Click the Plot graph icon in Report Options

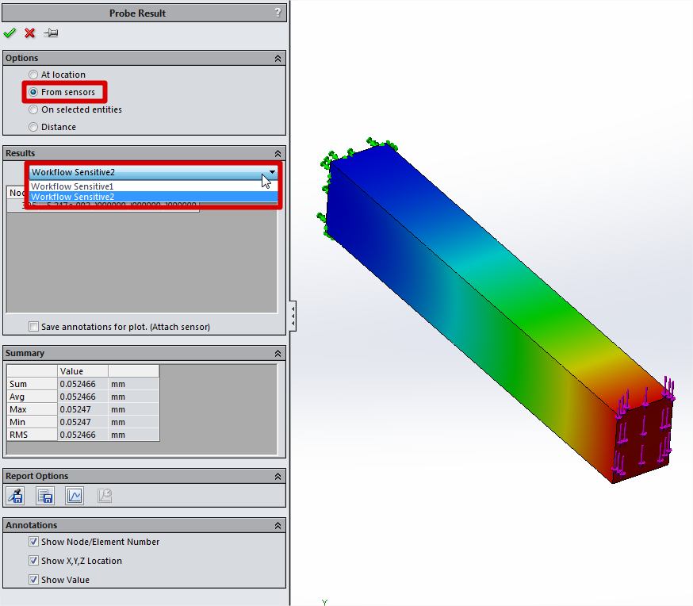[75, 496]
